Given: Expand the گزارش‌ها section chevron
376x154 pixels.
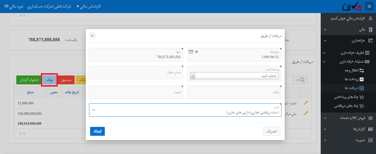Looking at the screenshot, I should point(325,129).
